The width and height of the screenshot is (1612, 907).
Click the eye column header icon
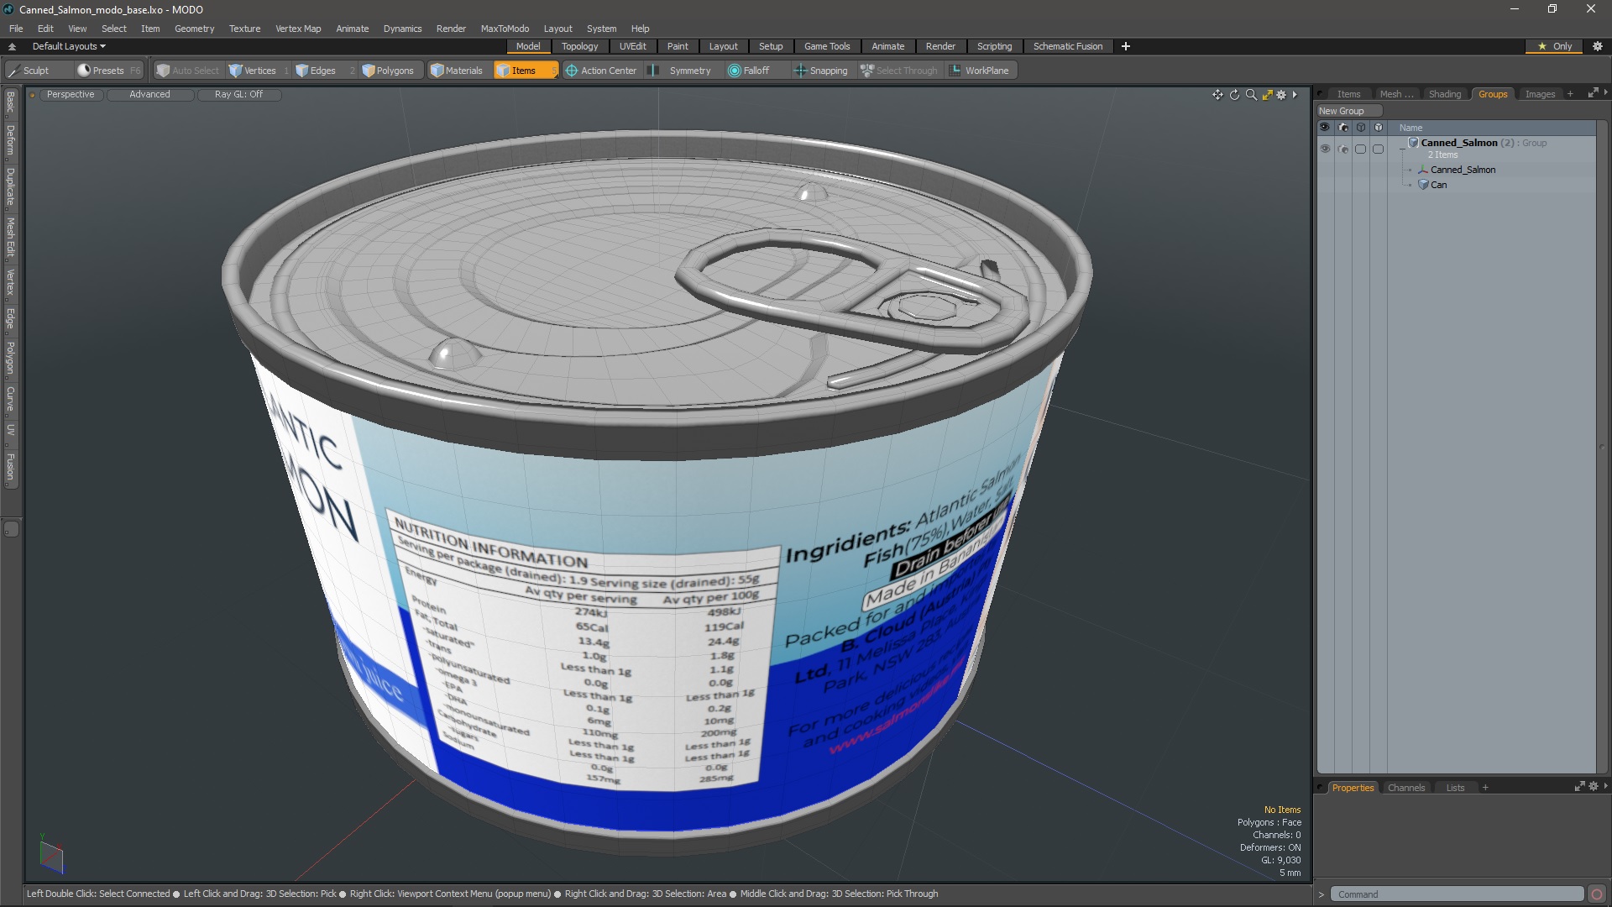pos(1325,128)
